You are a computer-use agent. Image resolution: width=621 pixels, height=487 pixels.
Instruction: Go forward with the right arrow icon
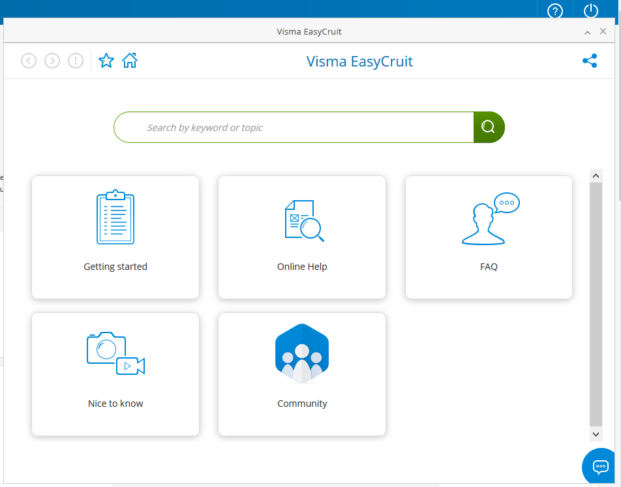[52, 61]
